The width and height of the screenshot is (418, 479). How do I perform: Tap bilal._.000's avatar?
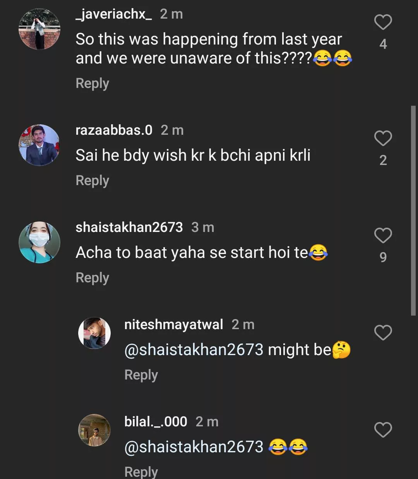pos(94,430)
